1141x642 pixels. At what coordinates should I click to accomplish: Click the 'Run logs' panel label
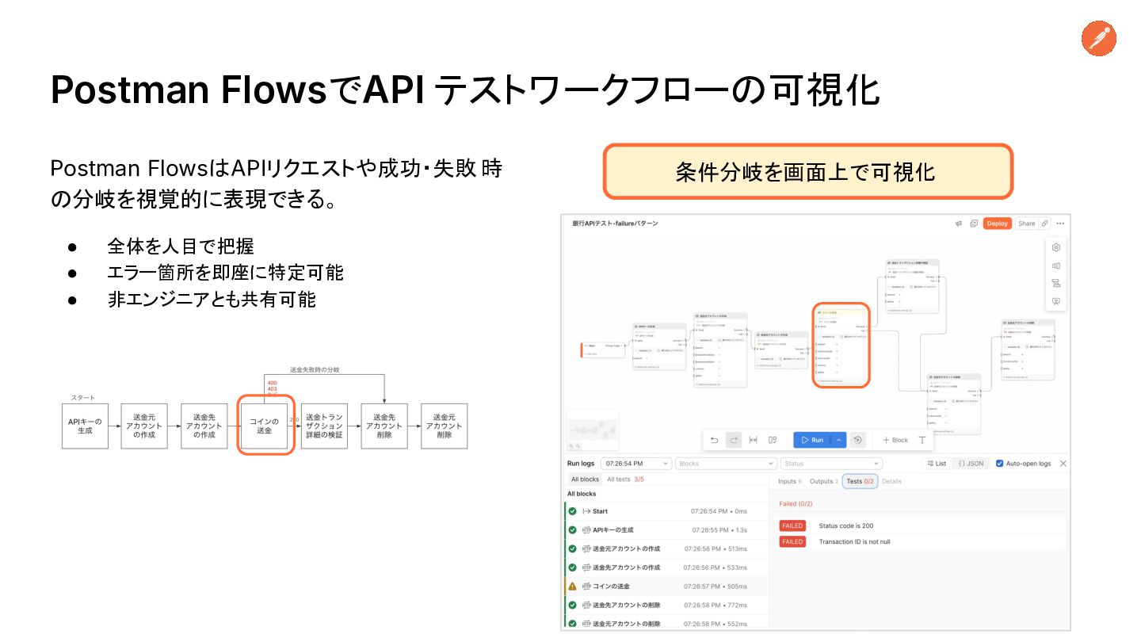pos(581,463)
